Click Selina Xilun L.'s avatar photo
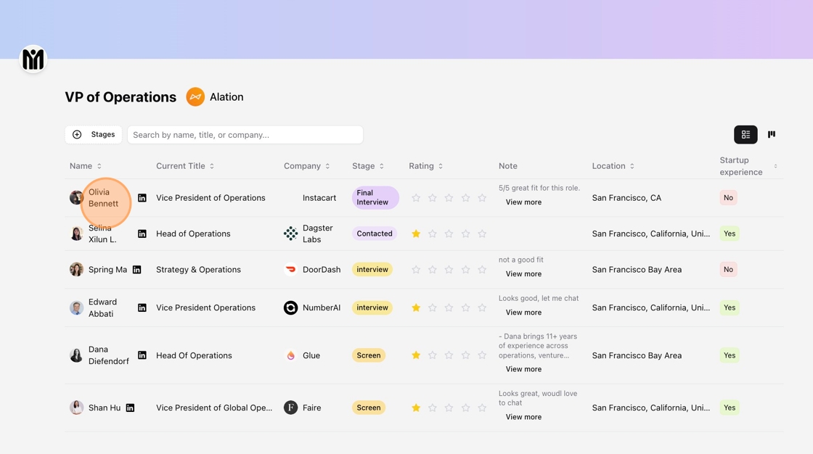Image resolution: width=813 pixels, height=454 pixels. (76, 234)
